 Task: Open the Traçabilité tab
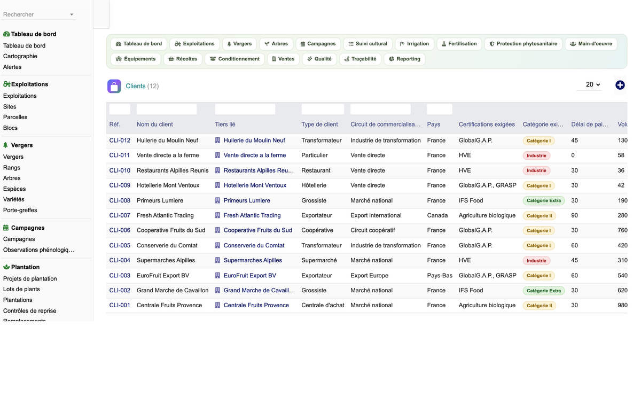coord(361,59)
